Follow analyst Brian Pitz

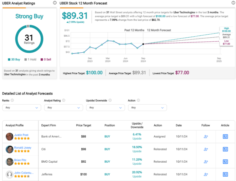205,162
